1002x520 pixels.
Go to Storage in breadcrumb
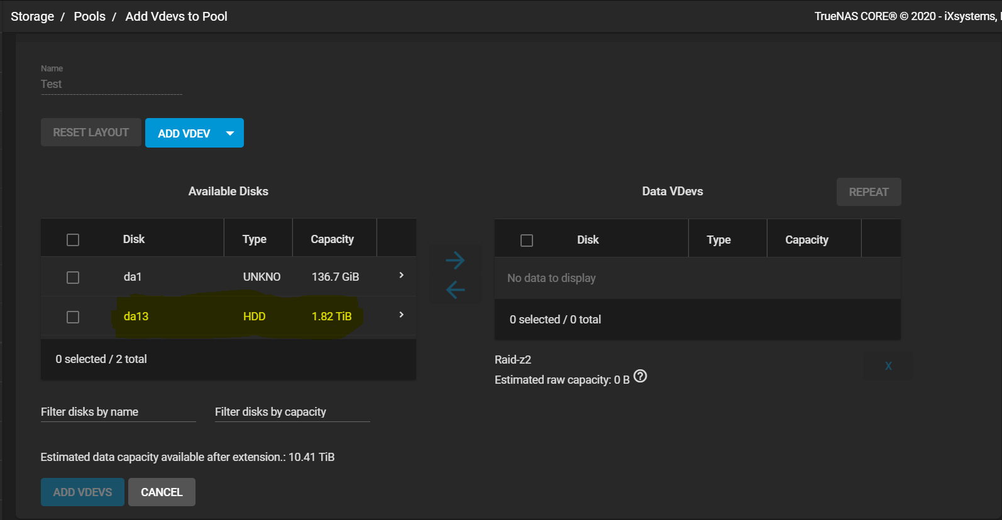[x=32, y=16]
